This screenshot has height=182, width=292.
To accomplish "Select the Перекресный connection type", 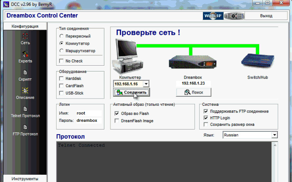I will [x=61, y=36].
